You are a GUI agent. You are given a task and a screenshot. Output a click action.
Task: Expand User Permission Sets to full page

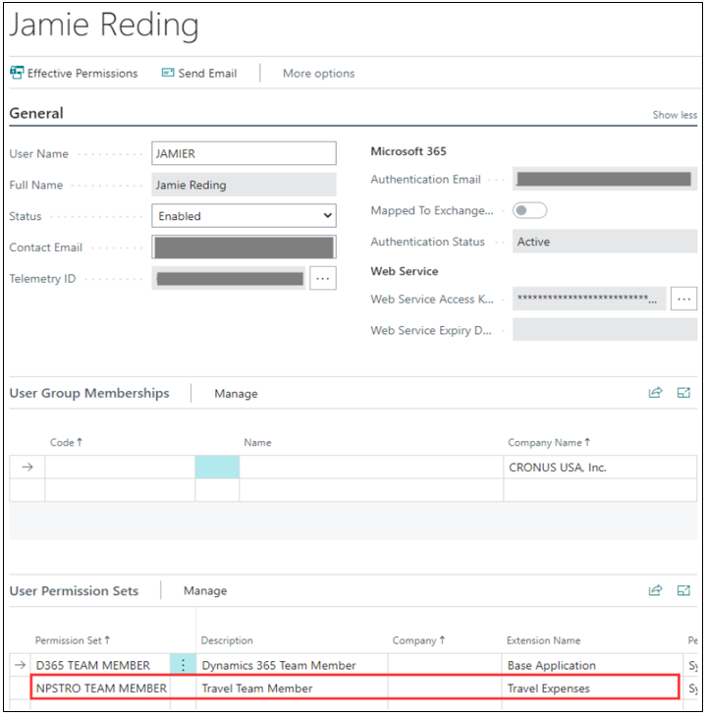(683, 590)
